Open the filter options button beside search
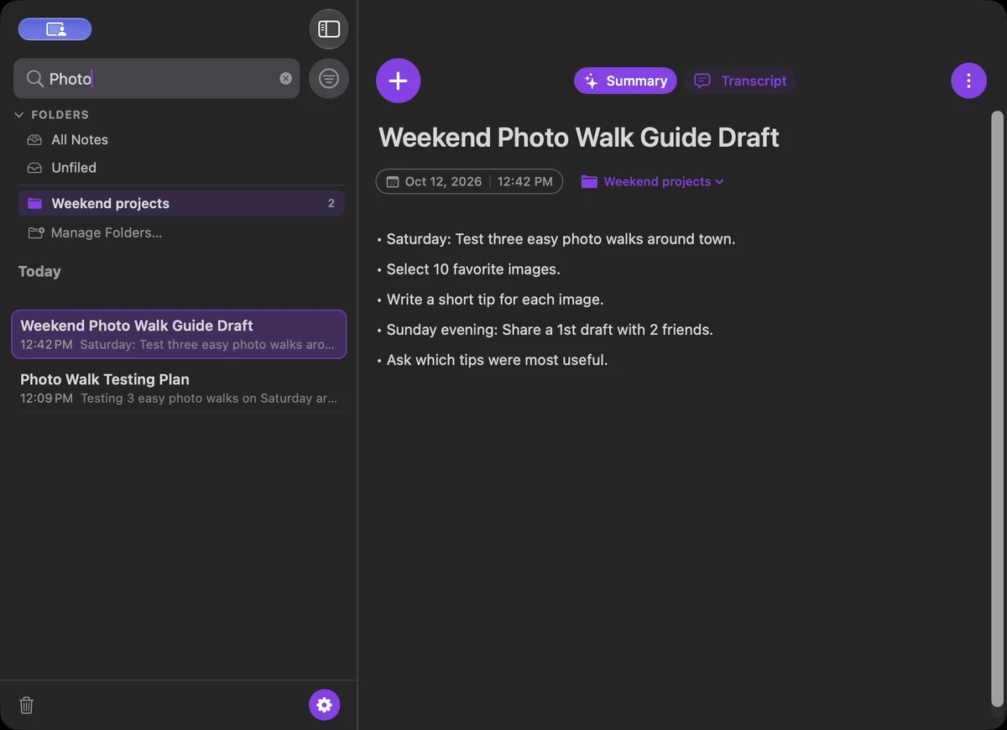 pyautogui.click(x=329, y=79)
